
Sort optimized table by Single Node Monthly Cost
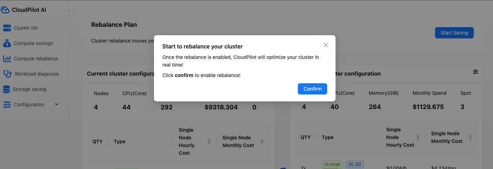[x=470, y=137]
